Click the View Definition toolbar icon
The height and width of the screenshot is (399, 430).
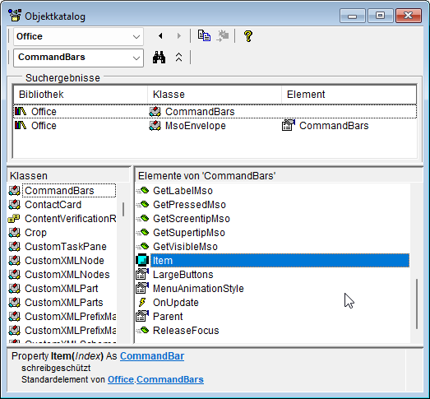pyautogui.click(x=223, y=36)
